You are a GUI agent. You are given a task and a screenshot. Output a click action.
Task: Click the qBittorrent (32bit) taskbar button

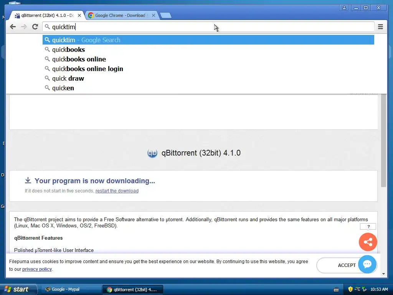(132, 290)
